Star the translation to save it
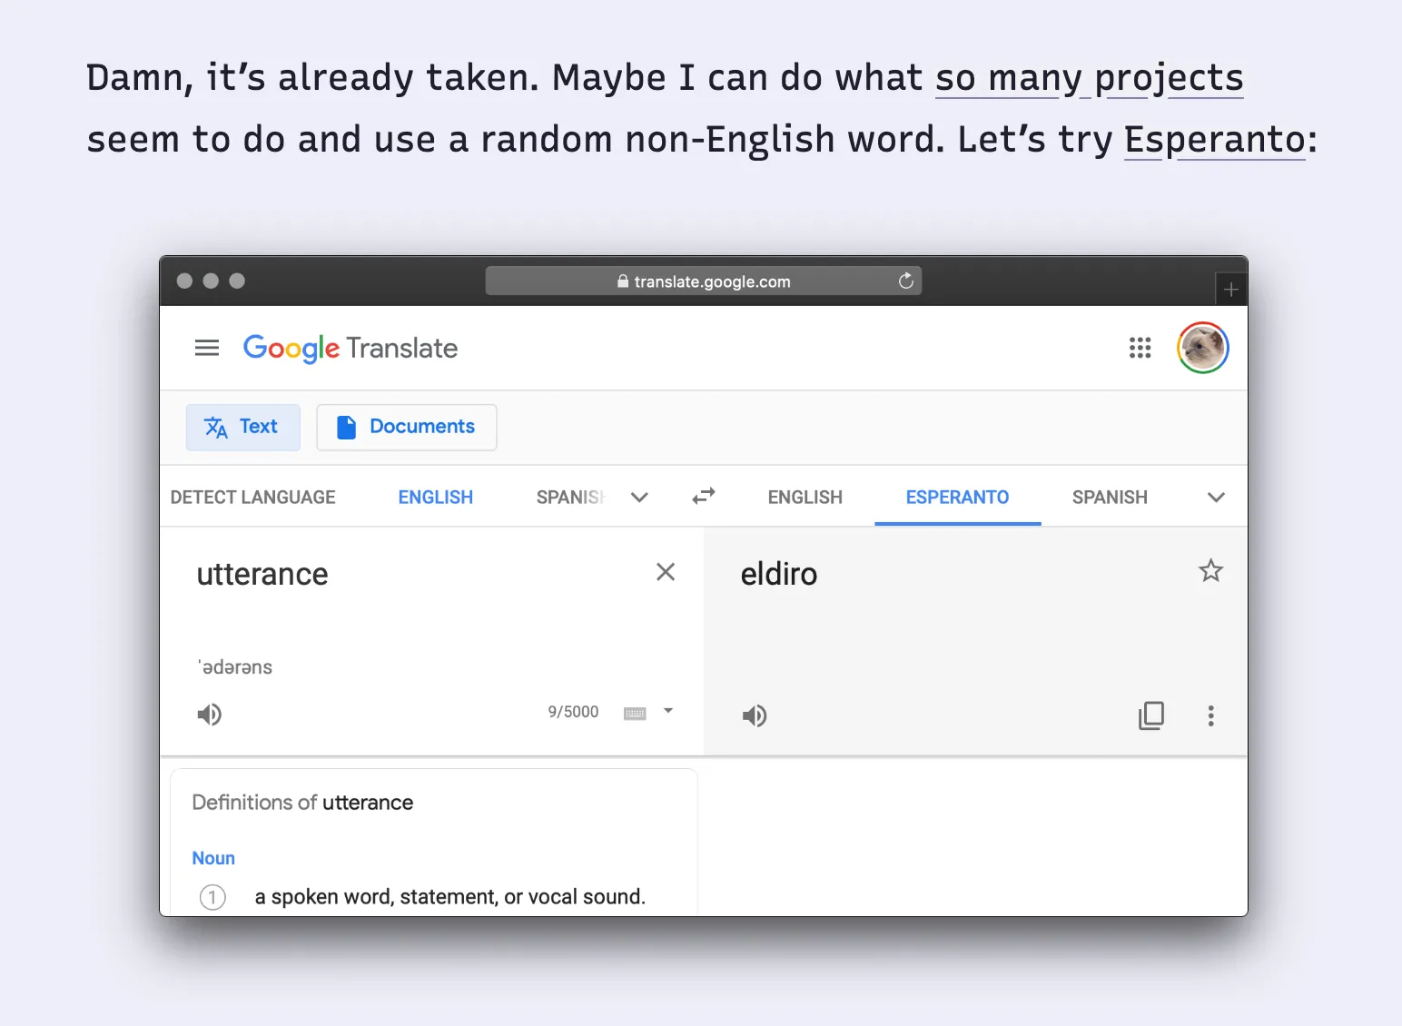Viewport: 1402px width, 1026px height. tap(1210, 571)
